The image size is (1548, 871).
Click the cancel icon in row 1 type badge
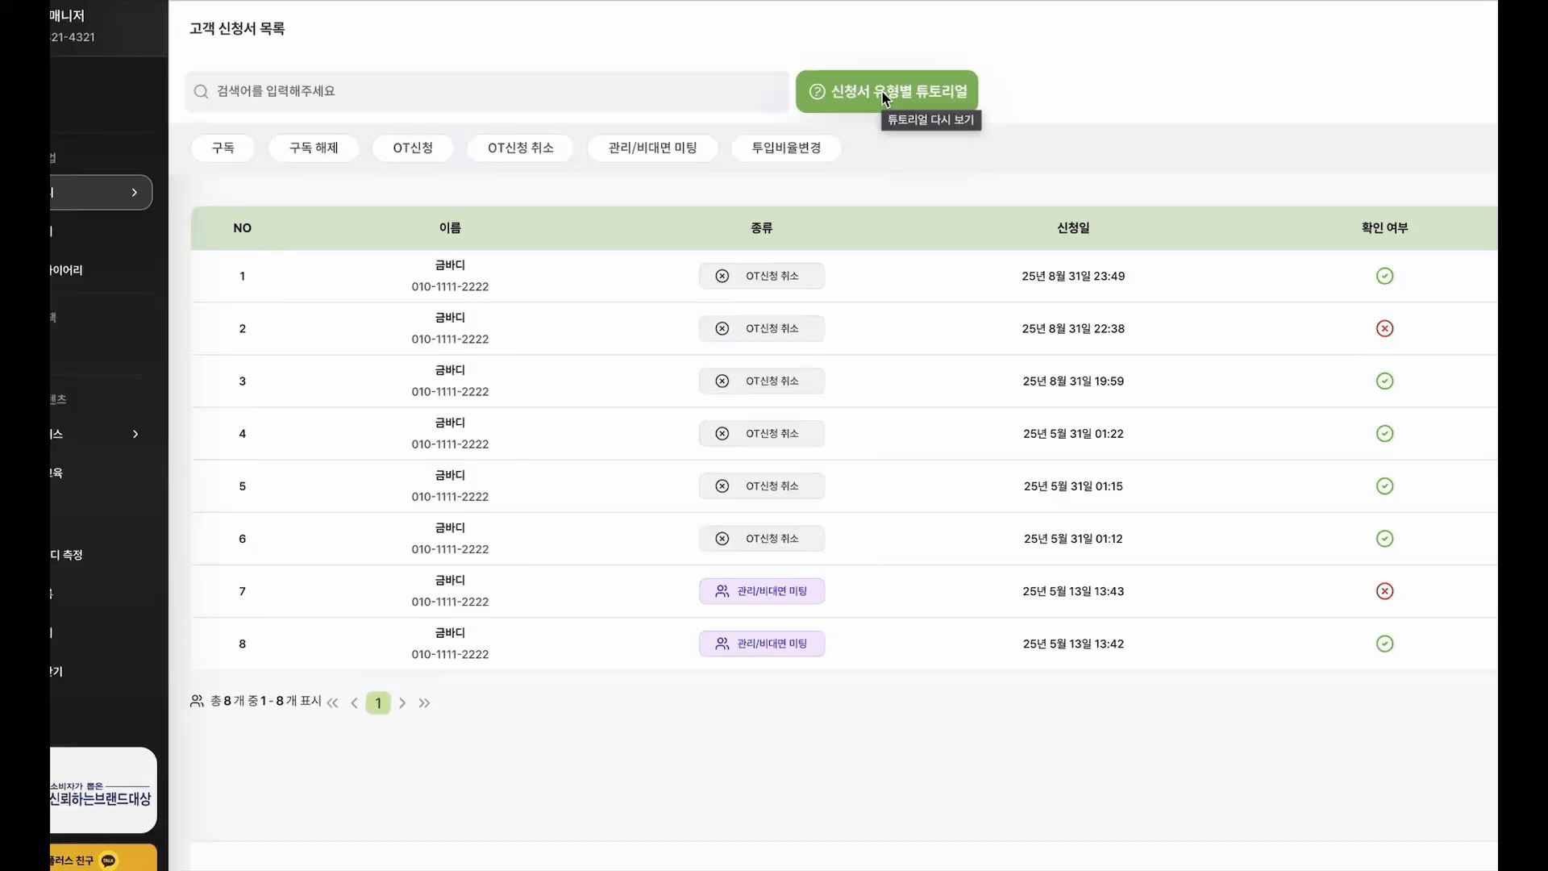point(722,276)
